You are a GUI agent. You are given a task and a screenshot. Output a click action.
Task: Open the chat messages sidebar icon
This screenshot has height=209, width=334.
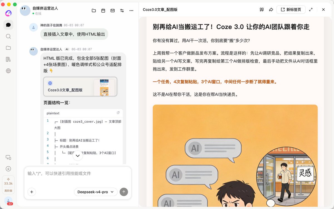[8, 25]
